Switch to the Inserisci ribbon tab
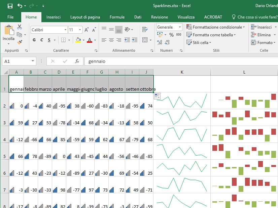The image size is (278, 208). [54, 17]
